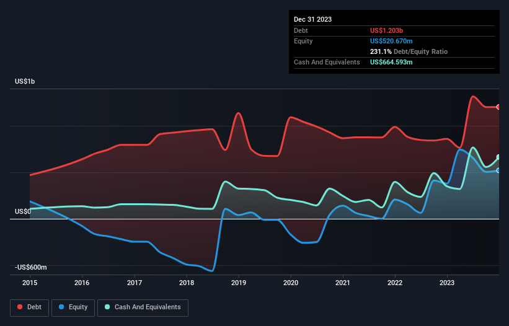Image resolution: width=509 pixels, height=326 pixels.
Task: Click the US$0 y-axis label
Action: pyautogui.click(x=23, y=211)
